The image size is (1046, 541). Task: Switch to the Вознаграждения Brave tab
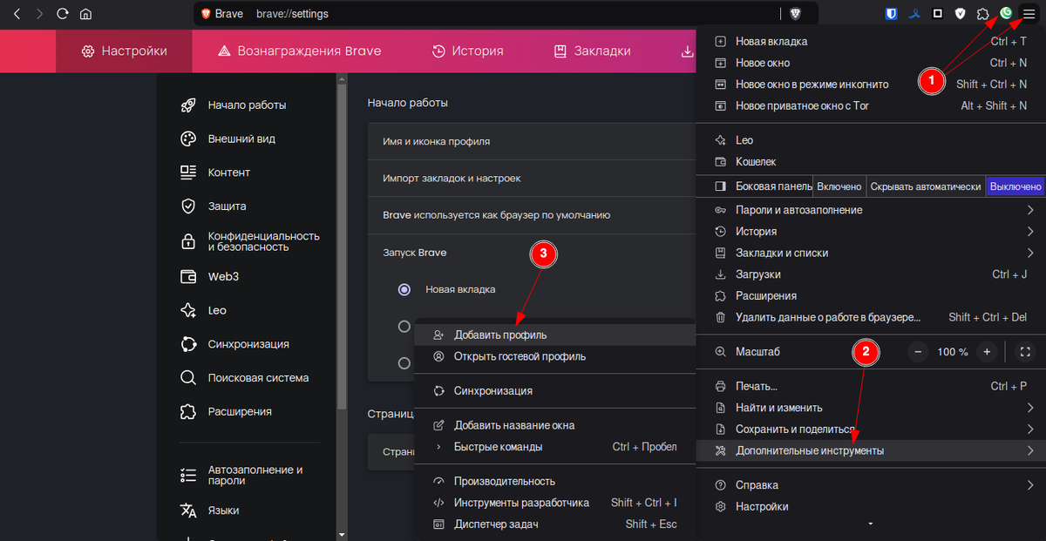tap(299, 51)
